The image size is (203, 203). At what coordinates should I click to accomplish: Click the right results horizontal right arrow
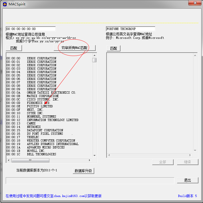coord(190,155)
